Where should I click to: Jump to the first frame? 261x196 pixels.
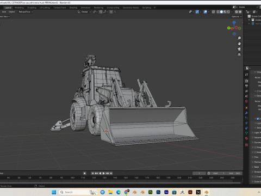(92, 173)
